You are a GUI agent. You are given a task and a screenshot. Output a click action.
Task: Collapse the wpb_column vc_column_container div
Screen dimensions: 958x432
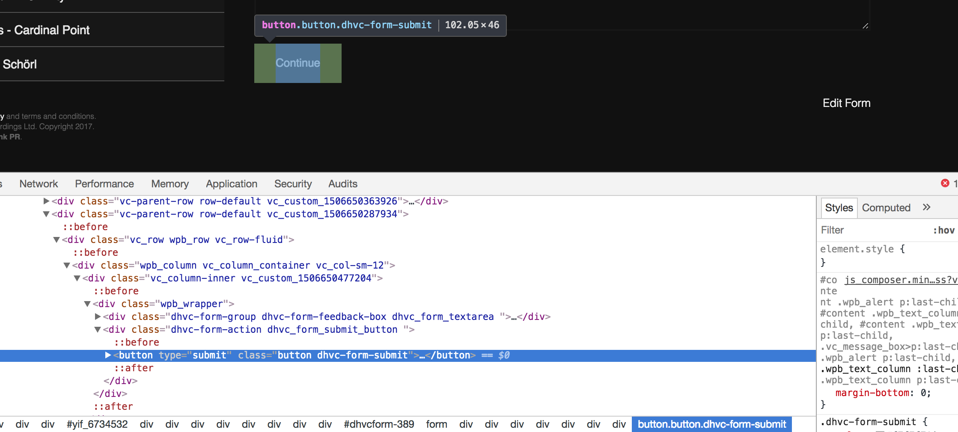click(67, 265)
